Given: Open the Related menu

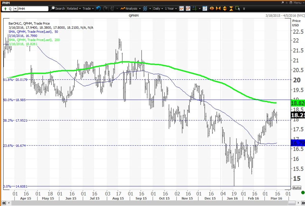Looking at the screenshot, I should coord(74,8).
